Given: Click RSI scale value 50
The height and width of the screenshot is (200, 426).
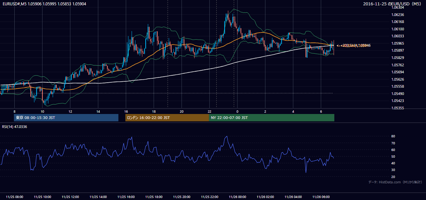Looking at the screenshot, I should click(393, 156).
